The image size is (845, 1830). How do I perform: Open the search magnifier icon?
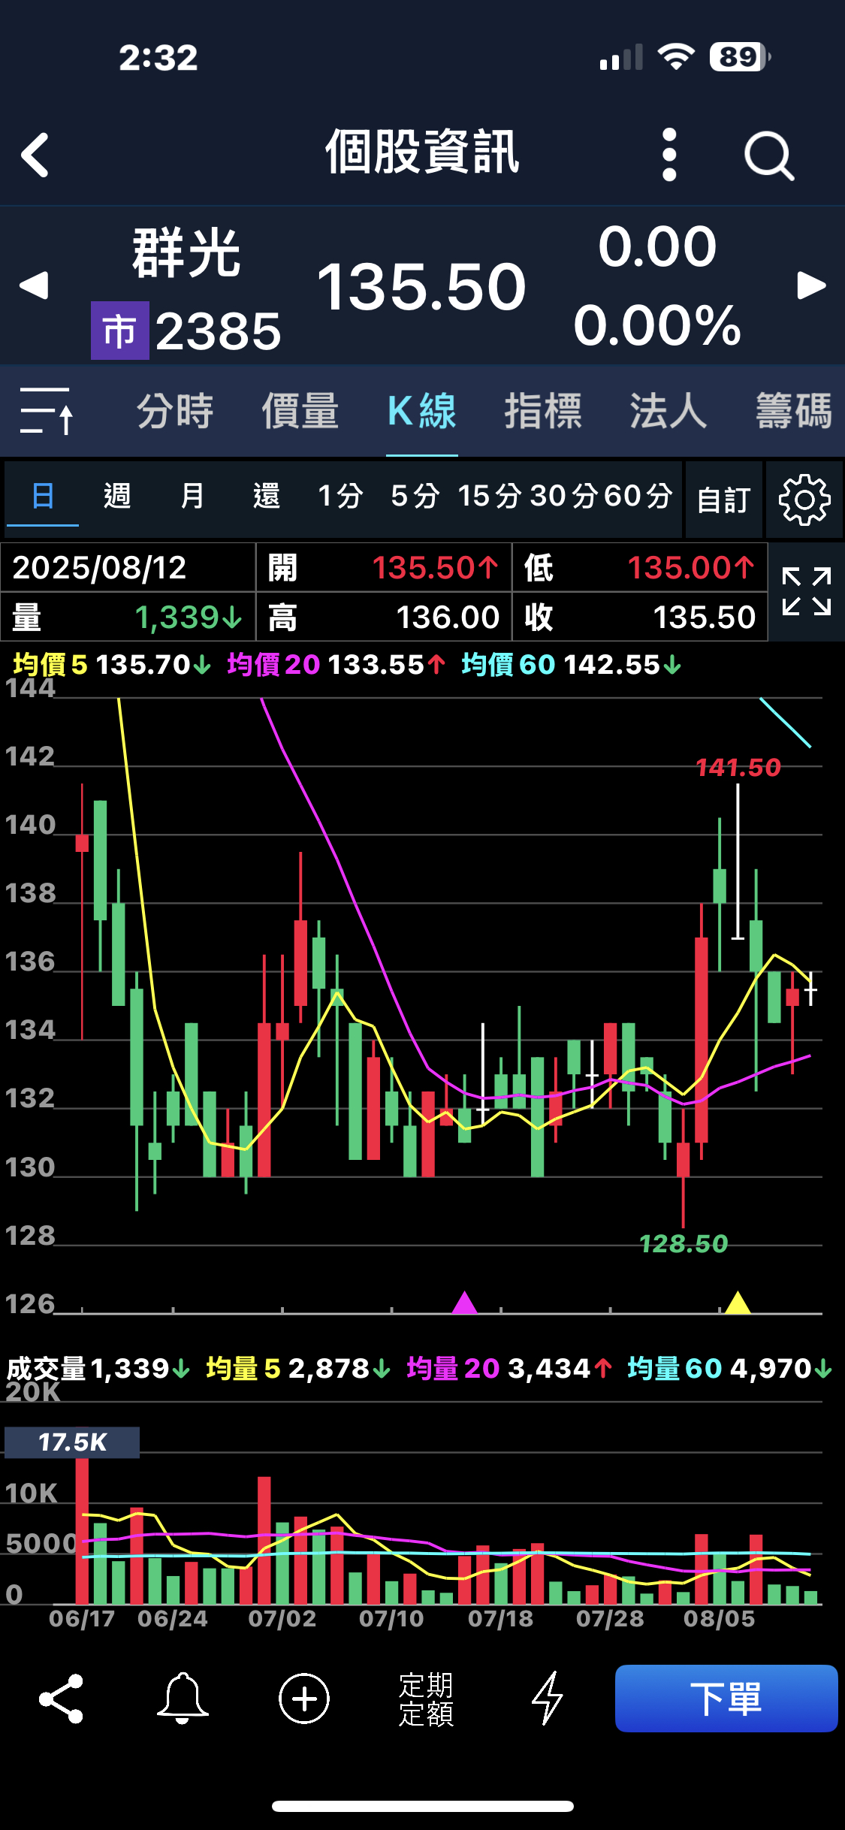pyautogui.click(x=768, y=156)
